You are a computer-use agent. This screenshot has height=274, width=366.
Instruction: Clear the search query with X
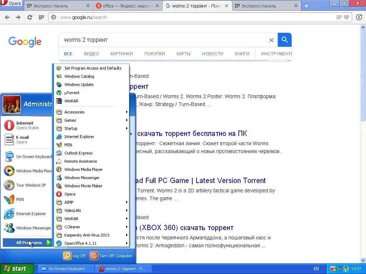(x=271, y=40)
